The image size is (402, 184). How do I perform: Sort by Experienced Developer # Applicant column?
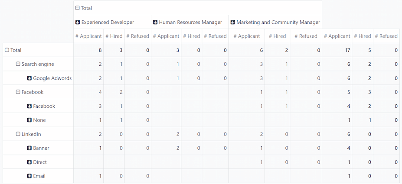(x=88, y=36)
